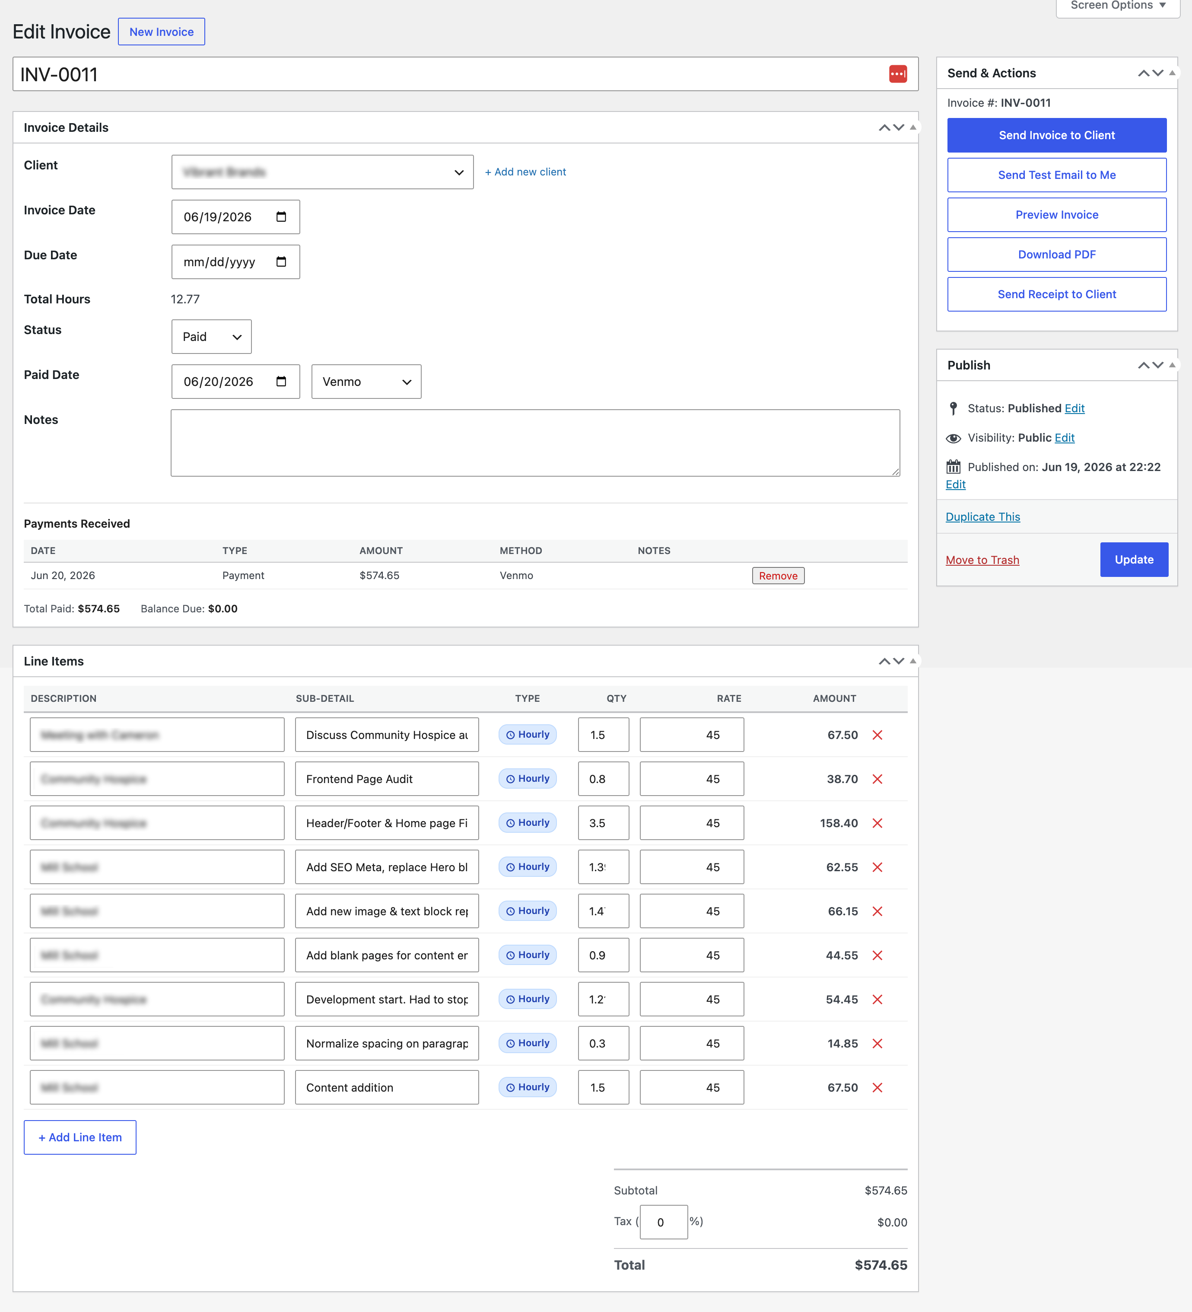Viewport: 1192px width, 1312px height.
Task: Toggle Hourly badge on Development start row
Action: [x=528, y=999]
